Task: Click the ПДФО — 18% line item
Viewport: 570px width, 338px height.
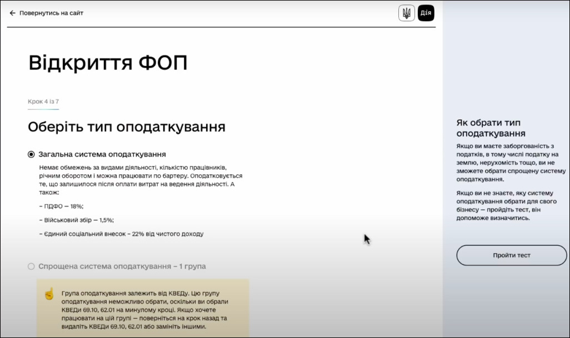Action: click(61, 206)
